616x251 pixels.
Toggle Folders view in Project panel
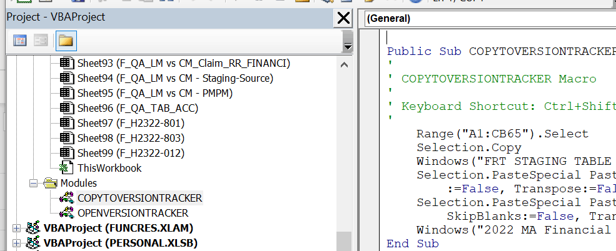tap(66, 41)
